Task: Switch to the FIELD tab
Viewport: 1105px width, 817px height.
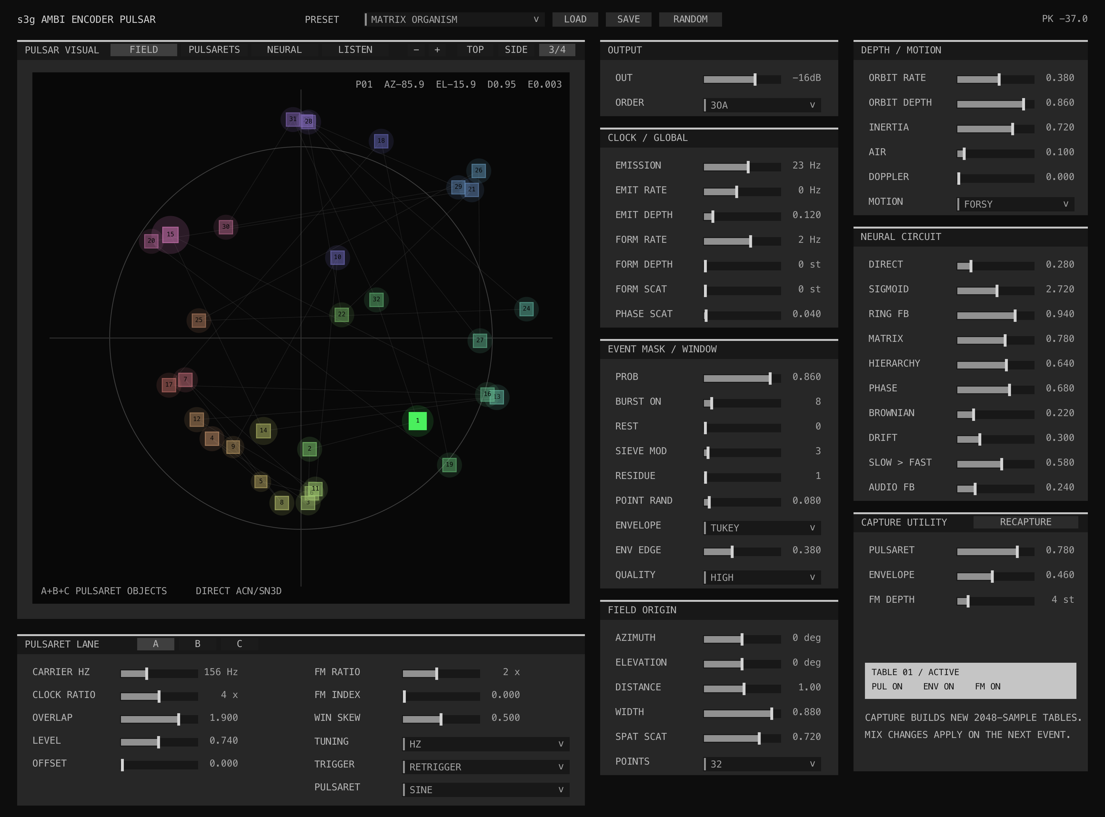Action: 144,50
